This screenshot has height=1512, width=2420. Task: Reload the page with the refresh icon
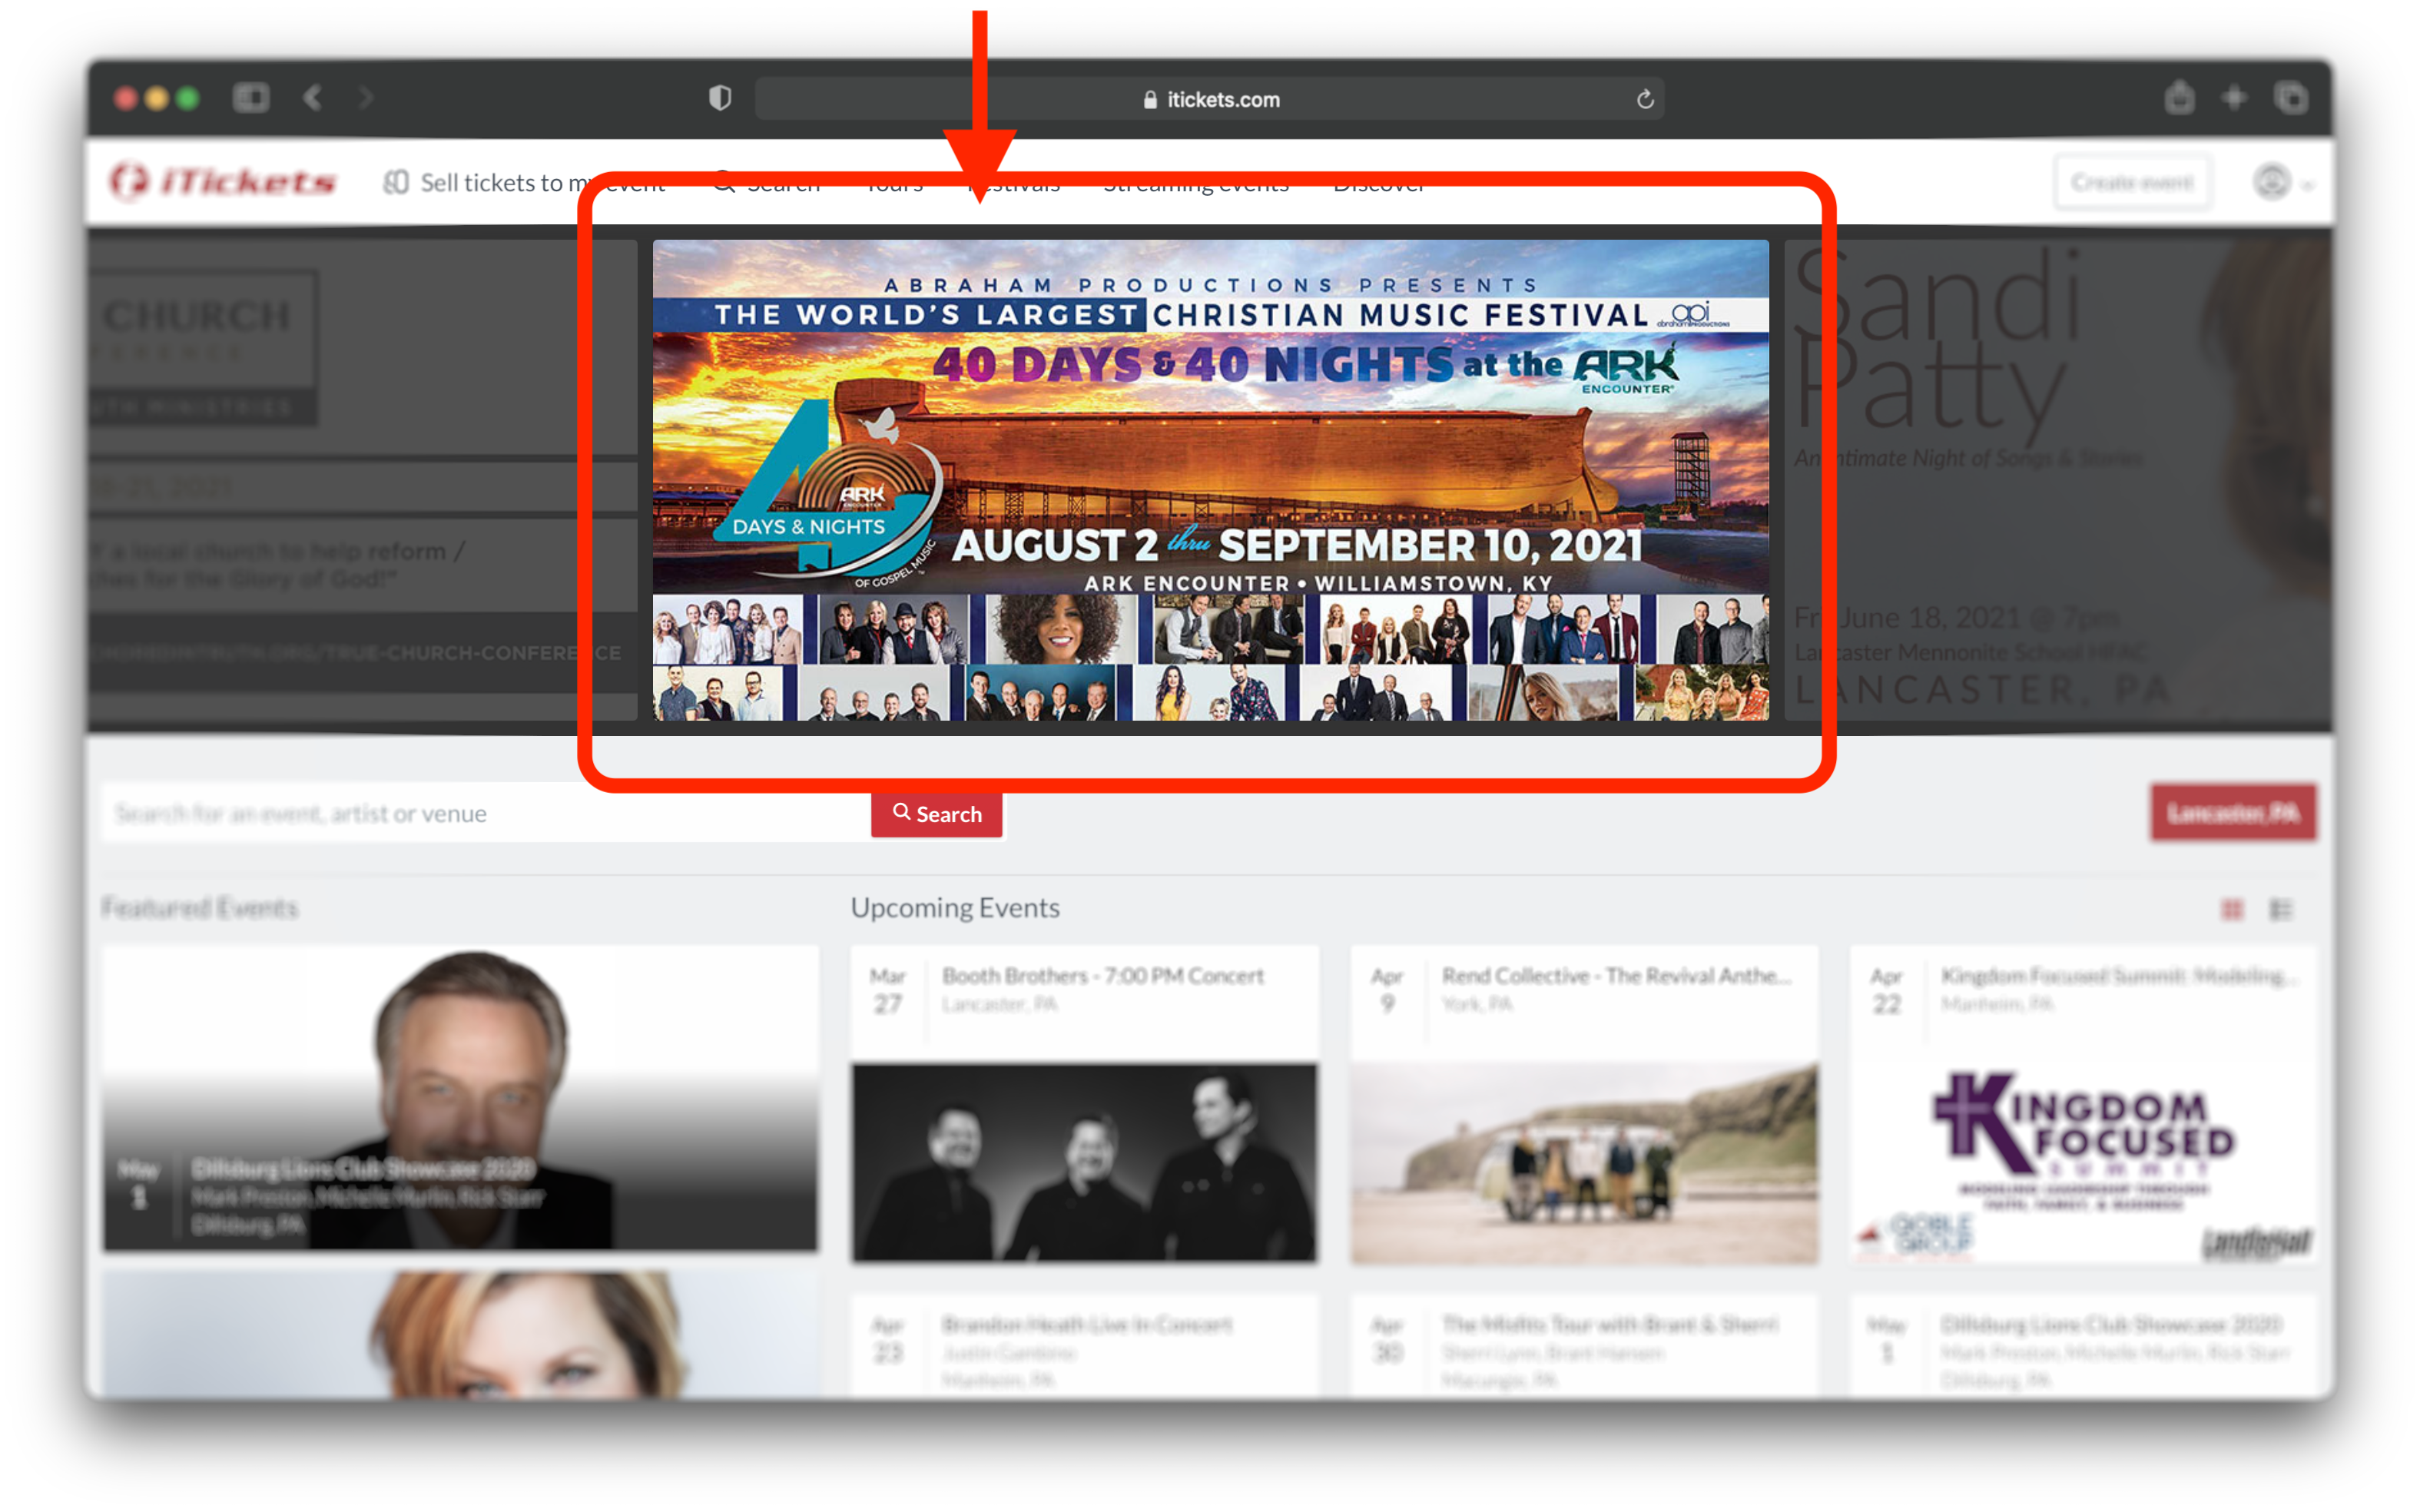coord(1645,99)
